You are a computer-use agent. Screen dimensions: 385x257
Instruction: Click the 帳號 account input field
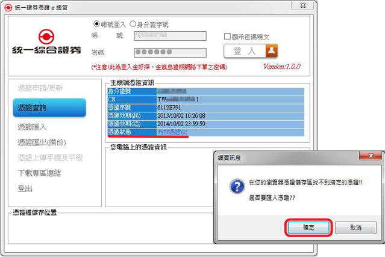[x=170, y=36]
